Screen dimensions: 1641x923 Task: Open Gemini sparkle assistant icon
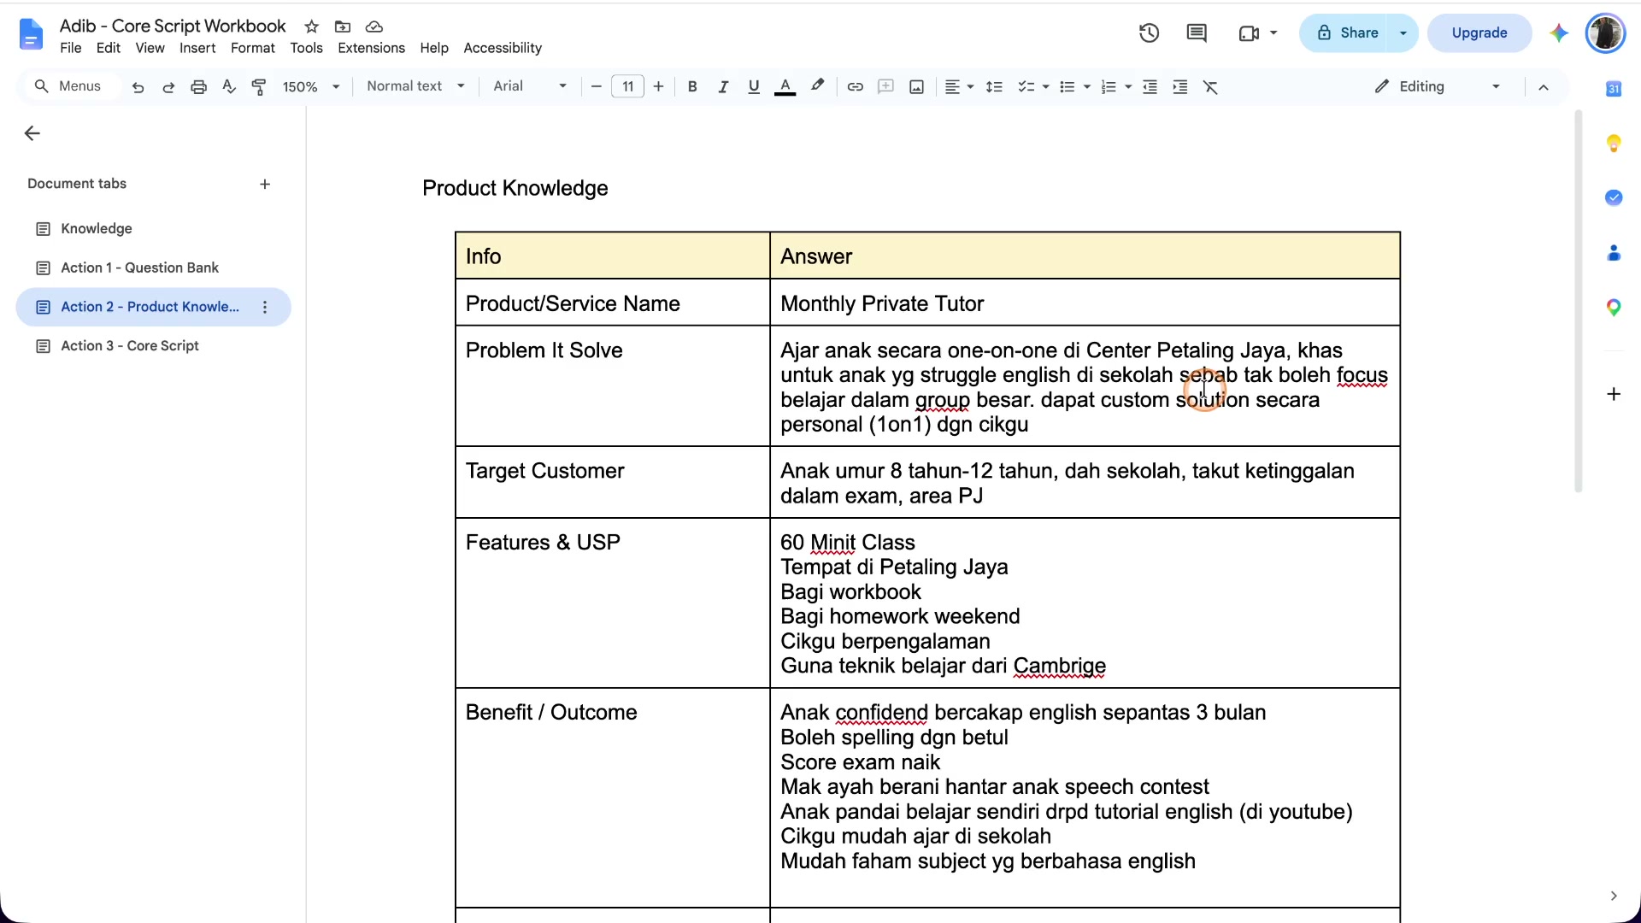coord(1559,33)
